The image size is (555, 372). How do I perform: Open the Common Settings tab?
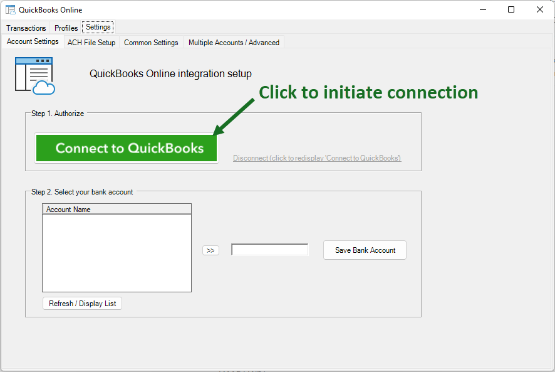pyautogui.click(x=151, y=43)
